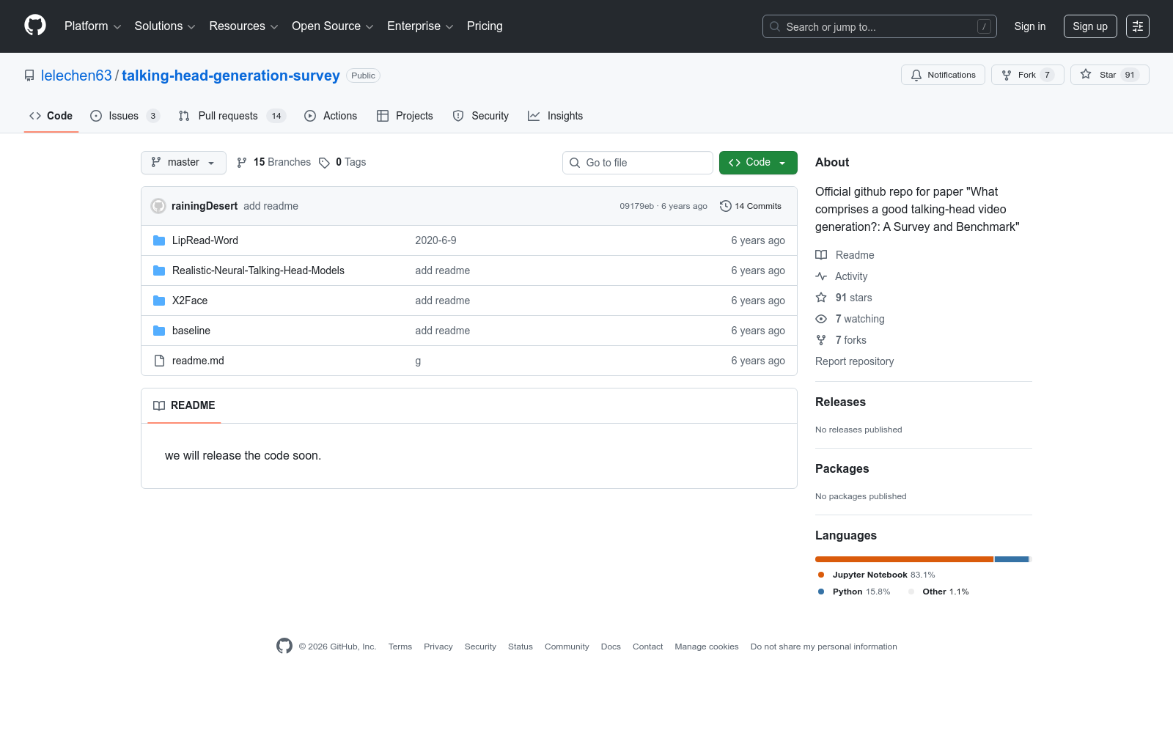This screenshot has width=1173, height=733.
Task: Open the lelechen63 owner link
Action: tap(76, 75)
